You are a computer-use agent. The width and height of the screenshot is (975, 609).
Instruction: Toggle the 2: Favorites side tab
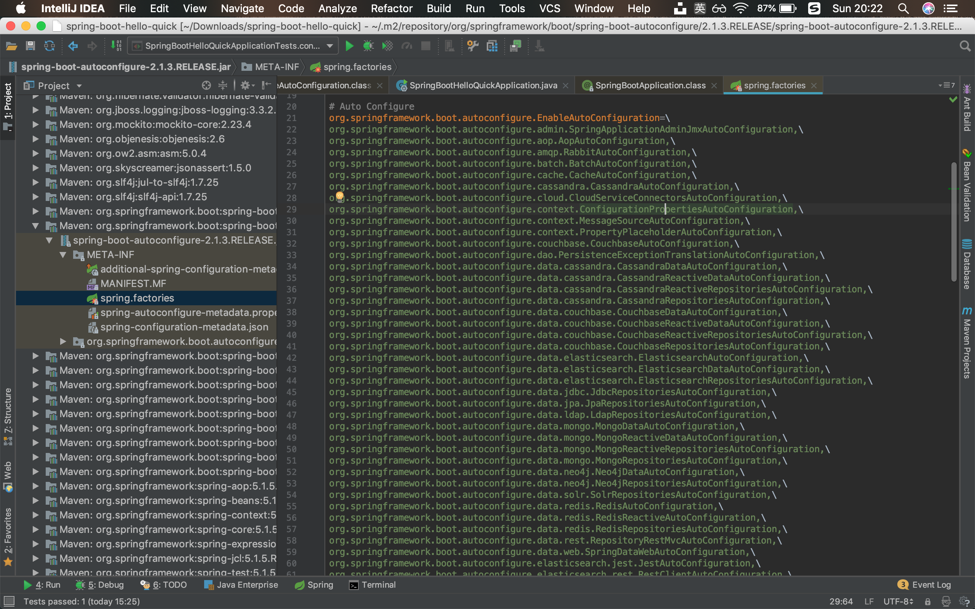point(8,537)
